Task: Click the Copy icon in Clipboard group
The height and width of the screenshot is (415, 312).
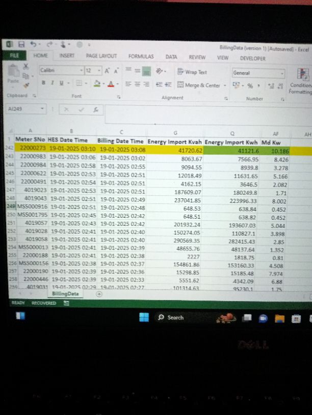Action: coord(25,76)
